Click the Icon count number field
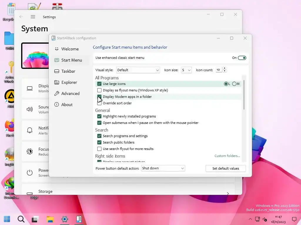 tap(219, 70)
